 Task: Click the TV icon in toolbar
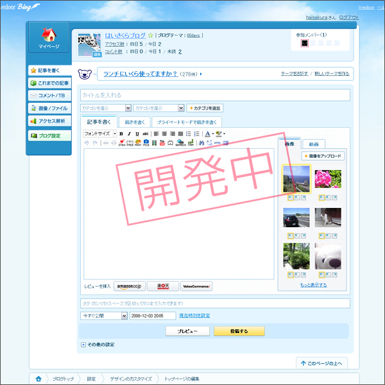point(170,142)
